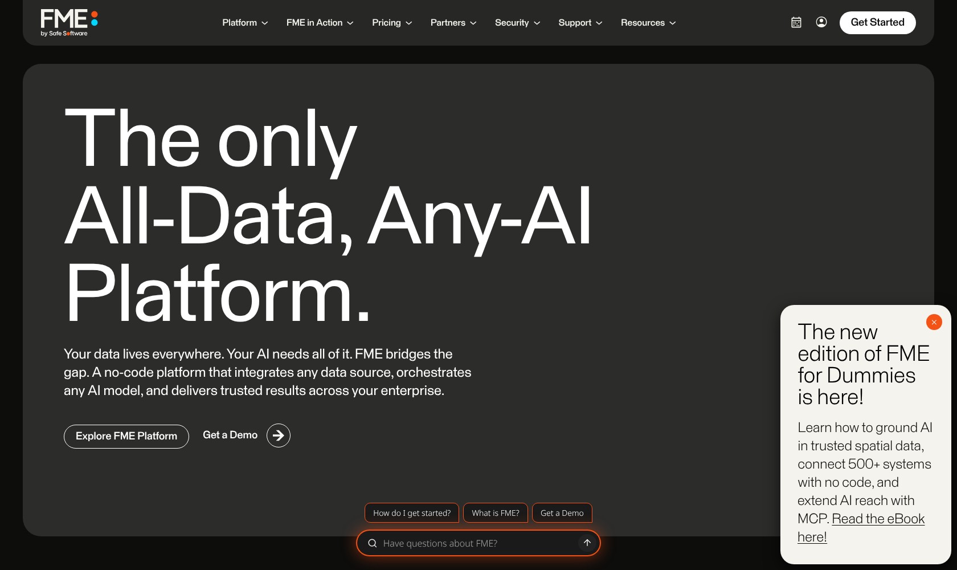Viewport: 957px width, 570px height.
Task: Close the FME for Dummies popup
Action: click(x=934, y=322)
